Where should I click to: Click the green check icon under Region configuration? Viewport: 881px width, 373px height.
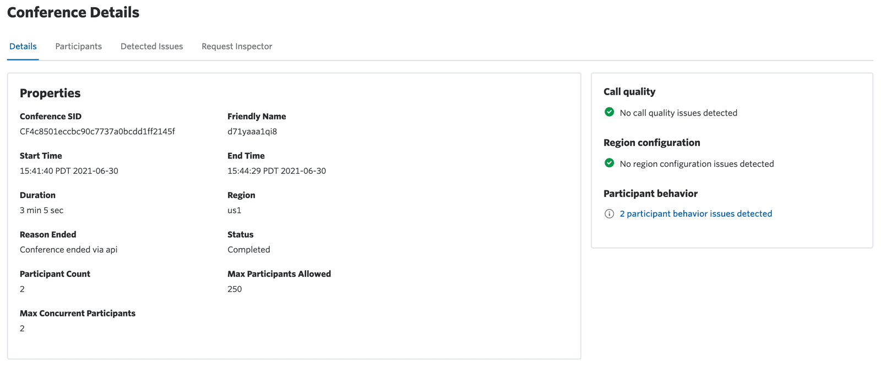pyautogui.click(x=609, y=163)
